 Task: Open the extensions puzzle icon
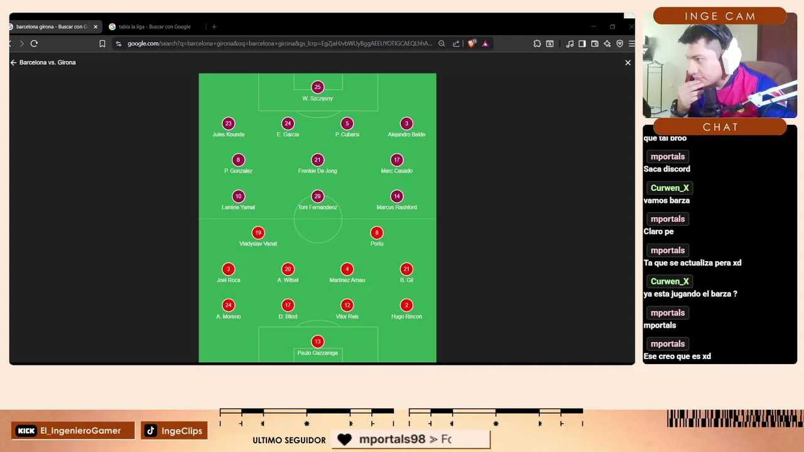(537, 43)
